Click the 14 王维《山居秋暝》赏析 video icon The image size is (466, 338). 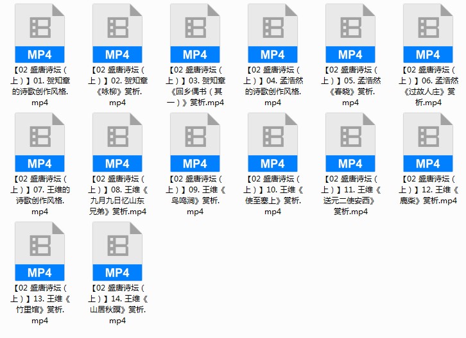point(117,251)
